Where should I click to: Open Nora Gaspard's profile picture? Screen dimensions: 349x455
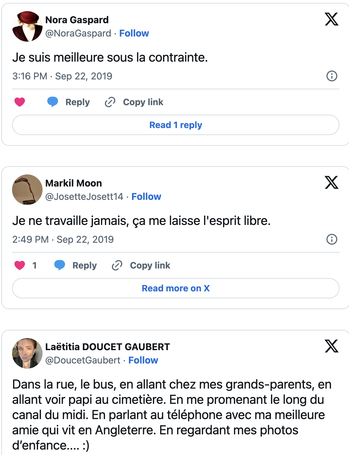click(x=27, y=26)
